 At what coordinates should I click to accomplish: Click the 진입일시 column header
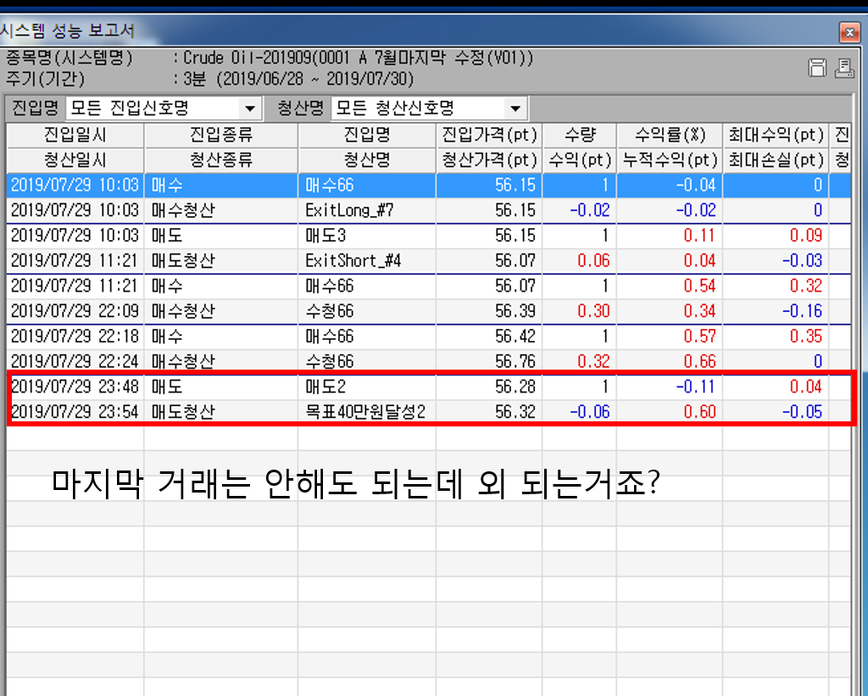coord(75,135)
